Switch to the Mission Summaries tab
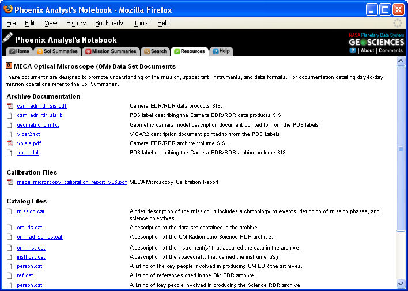This screenshot has width=408, height=291. tap(111, 51)
